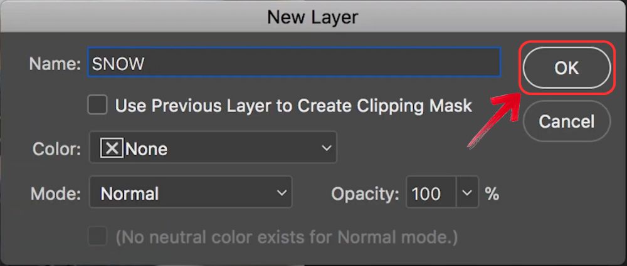Click the Name field containing SNOW
The height and width of the screenshot is (266, 627).
pyautogui.click(x=293, y=63)
